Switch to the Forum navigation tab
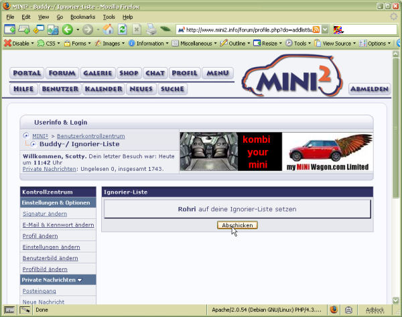This screenshot has height=317, width=402. click(62, 73)
